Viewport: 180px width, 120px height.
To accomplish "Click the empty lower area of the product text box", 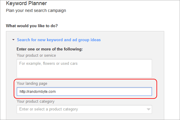I will [84, 73].
